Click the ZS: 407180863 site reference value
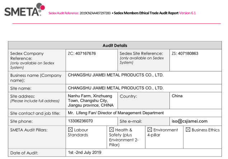Screen dimensions: 228x159 (x=185, y=53)
